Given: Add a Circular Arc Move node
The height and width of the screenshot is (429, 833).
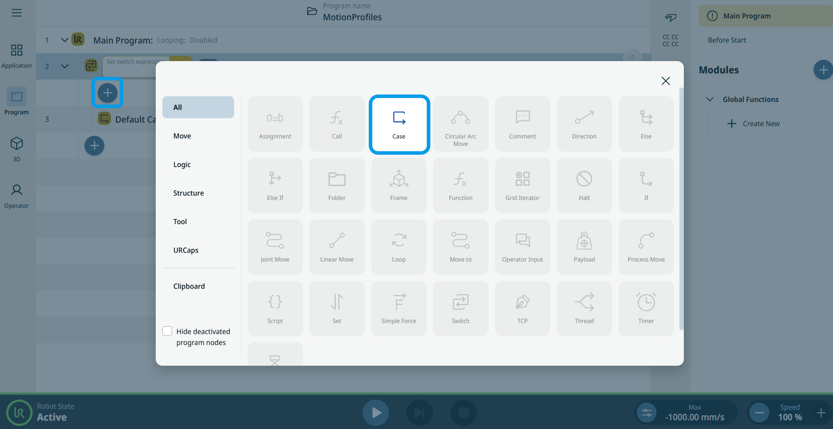Looking at the screenshot, I should coord(460,124).
